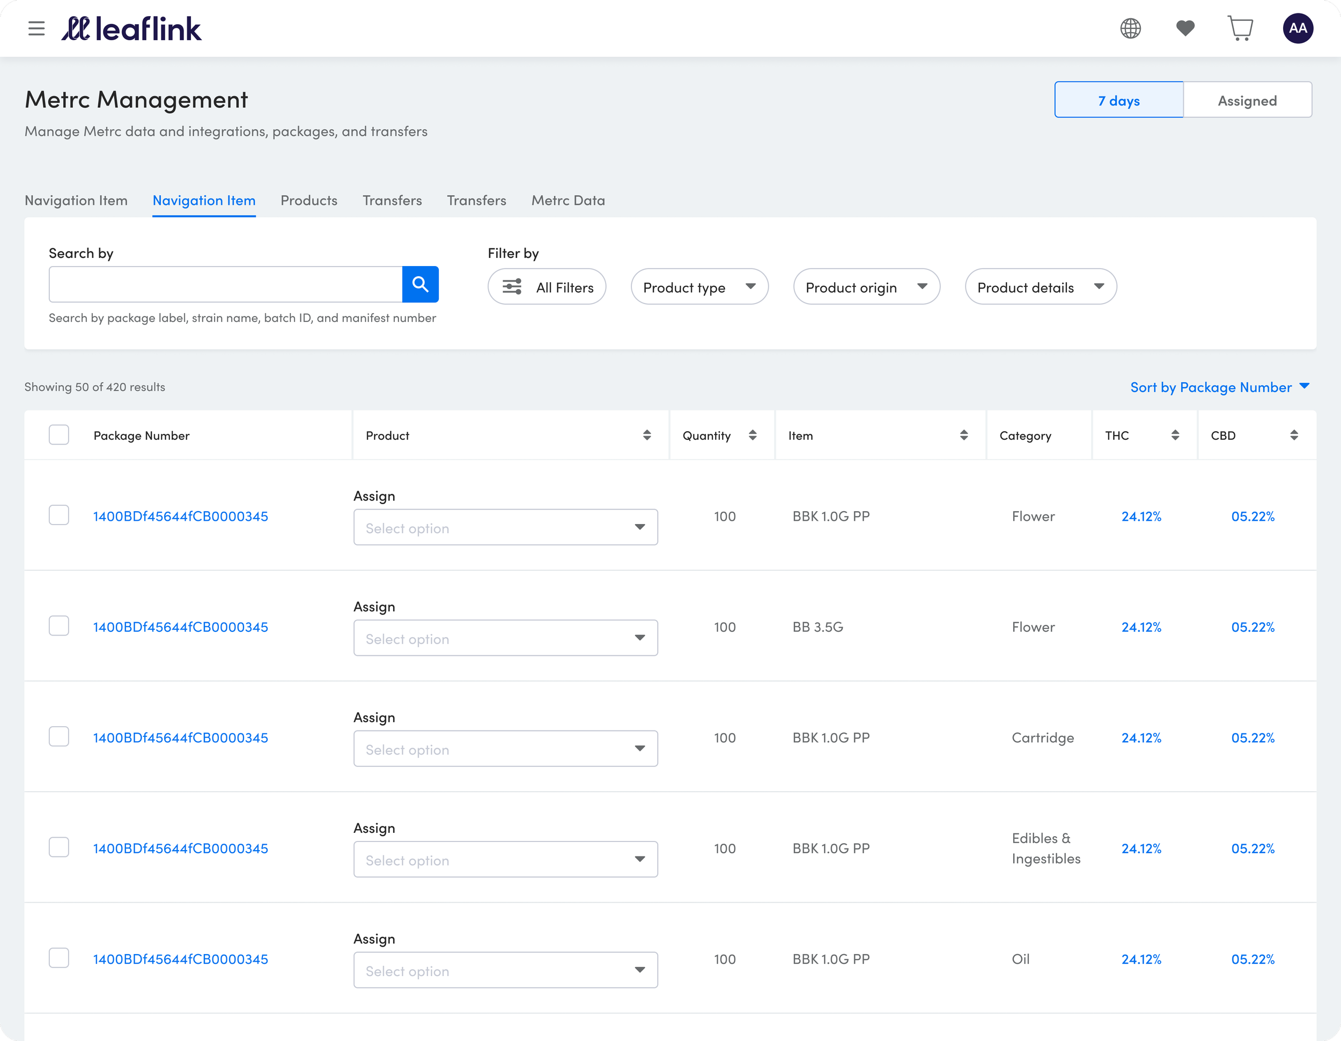The width and height of the screenshot is (1341, 1041).
Task: Open Assign dropdown for Edibles & Ingestibles row
Action: pos(505,859)
